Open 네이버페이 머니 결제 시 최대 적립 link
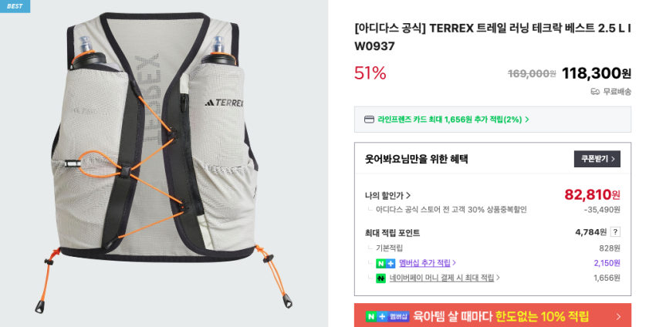656x327 pixels. pos(445,278)
